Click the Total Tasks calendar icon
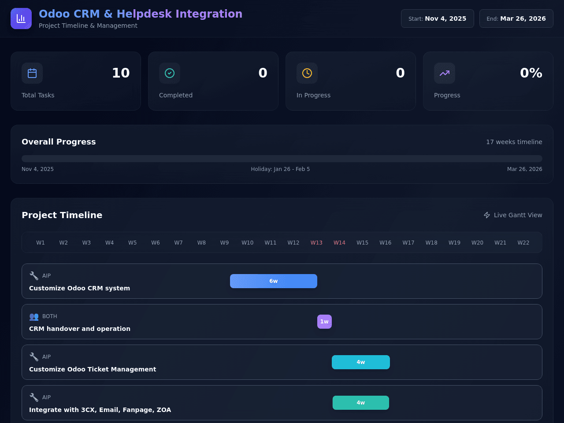Image resolution: width=564 pixels, height=423 pixels. point(32,73)
